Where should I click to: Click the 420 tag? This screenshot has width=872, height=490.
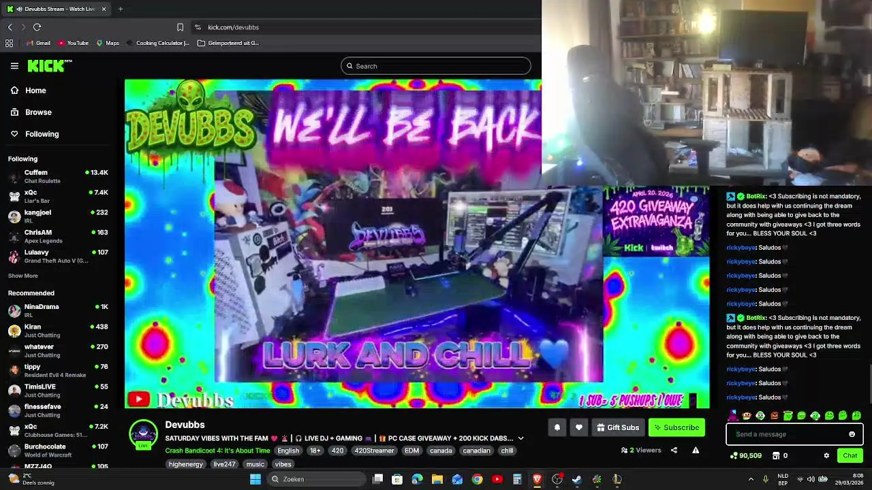[x=337, y=451]
